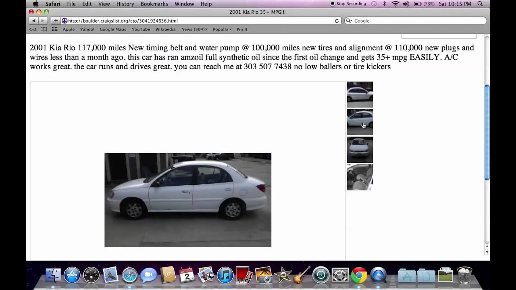This screenshot has width=516, height=290.
Task: Open the Bookmarks menu
Action: tap(154, 4)
